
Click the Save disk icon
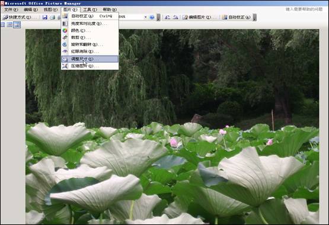pos(44,17)
